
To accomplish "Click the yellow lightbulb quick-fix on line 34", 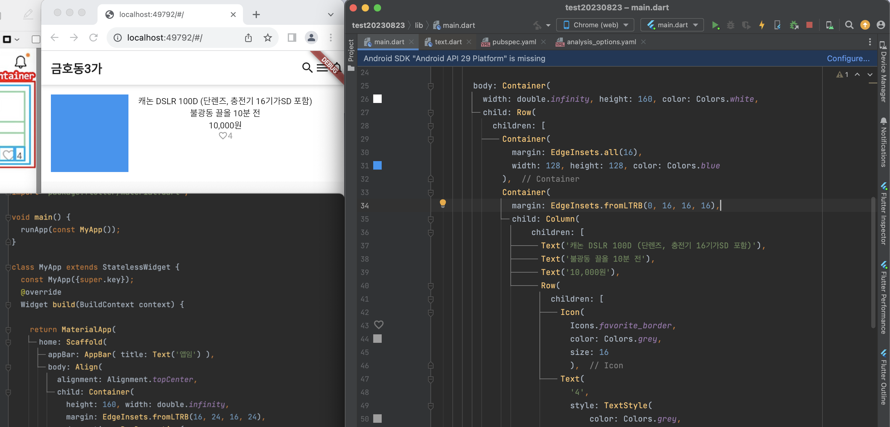I will coord(443,204).
